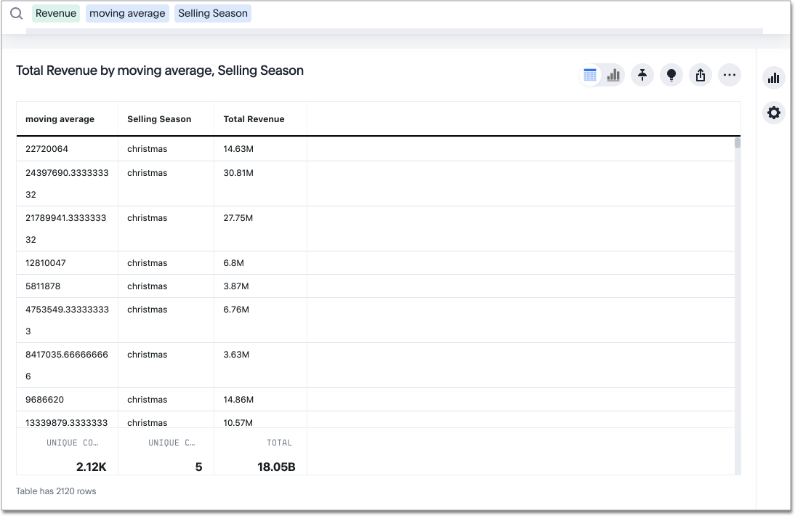Switch to table view

tap(590, 75)
